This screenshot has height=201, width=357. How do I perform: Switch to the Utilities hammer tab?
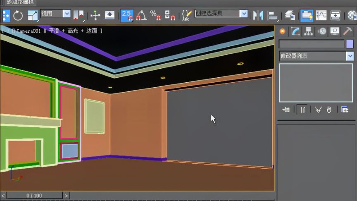coord(347,31)
